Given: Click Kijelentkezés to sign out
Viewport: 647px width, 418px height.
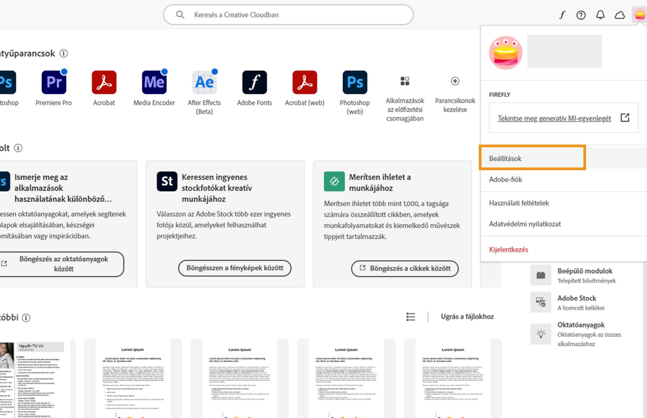Looking at the screenshot, I should pos(509,249).
